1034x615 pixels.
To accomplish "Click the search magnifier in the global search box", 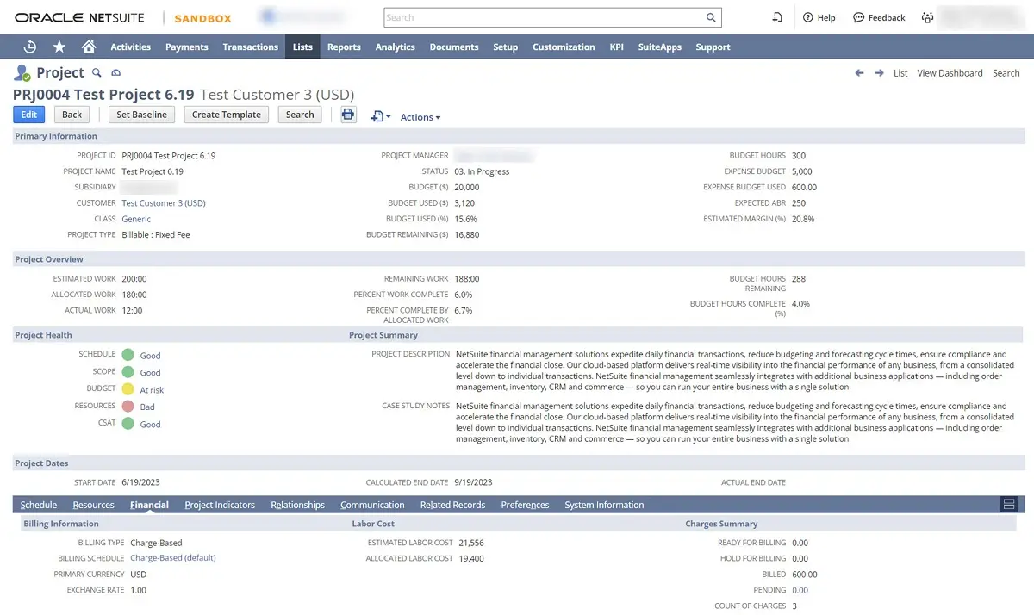I will point(711,17).
